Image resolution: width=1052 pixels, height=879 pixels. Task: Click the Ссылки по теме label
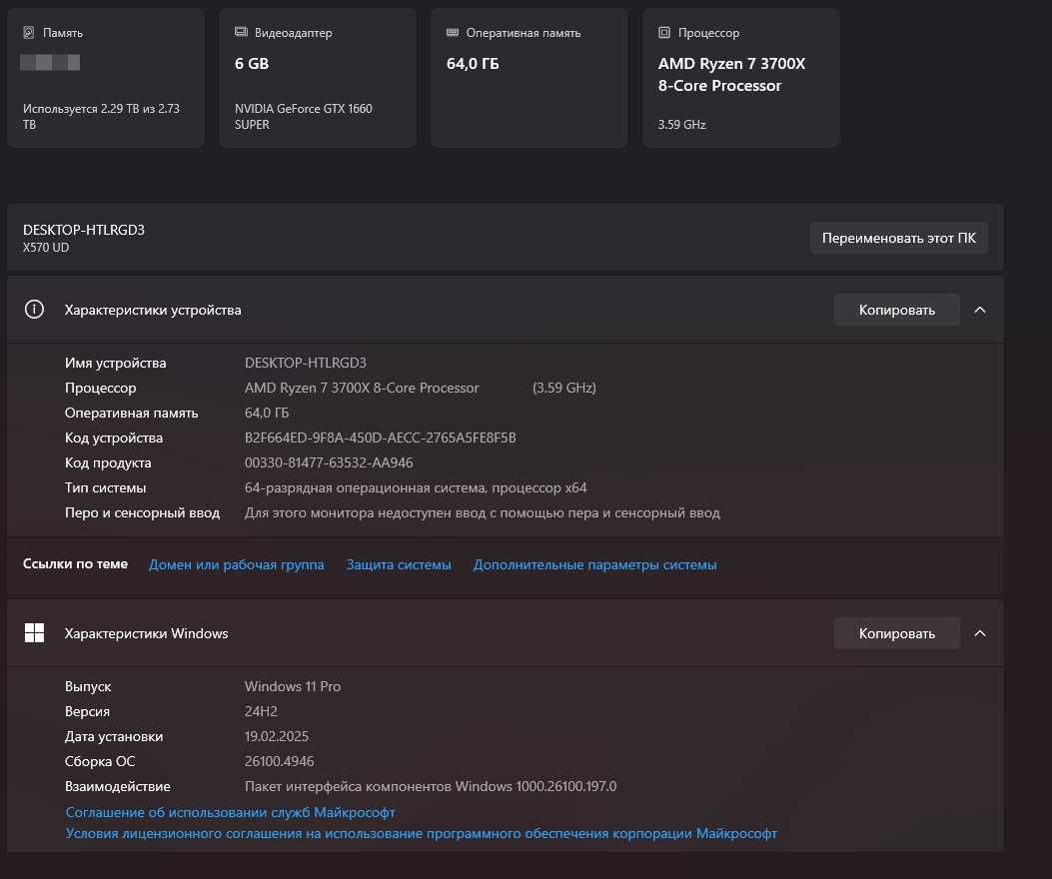(75, 563)
